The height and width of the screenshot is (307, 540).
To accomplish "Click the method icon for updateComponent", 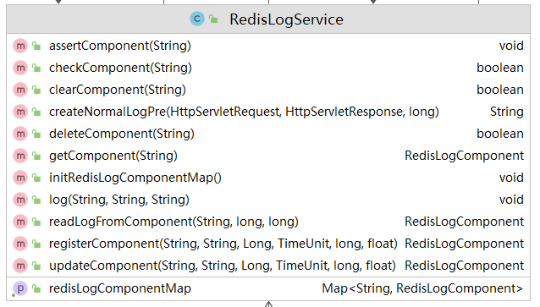I will (20, 266).
